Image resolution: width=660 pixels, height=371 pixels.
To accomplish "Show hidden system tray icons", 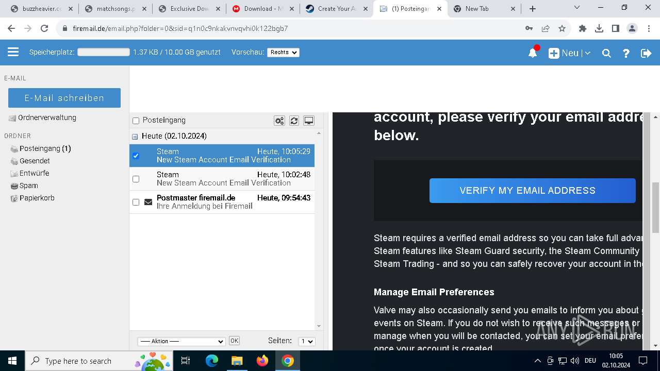I will point(537,361).
